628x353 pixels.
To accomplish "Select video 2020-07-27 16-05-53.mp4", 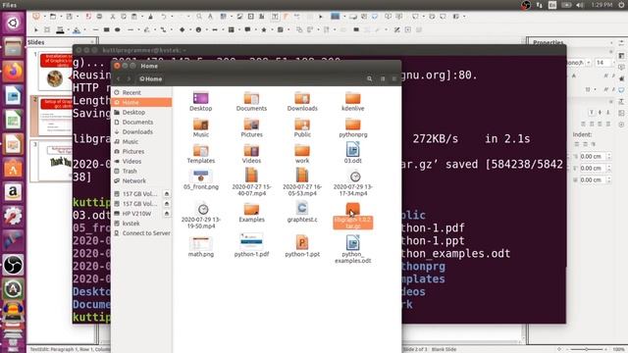I will pos(302,182).
